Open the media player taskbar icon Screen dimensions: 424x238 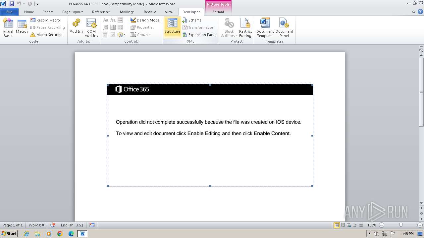tap(49, 234)
